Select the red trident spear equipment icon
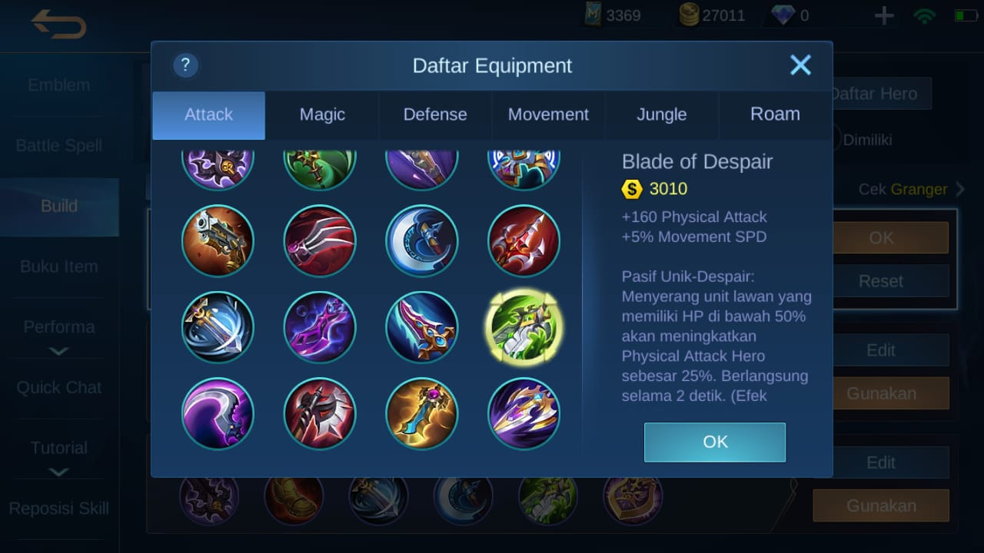This screenshot has height=553, width=984. coord(524,240)
